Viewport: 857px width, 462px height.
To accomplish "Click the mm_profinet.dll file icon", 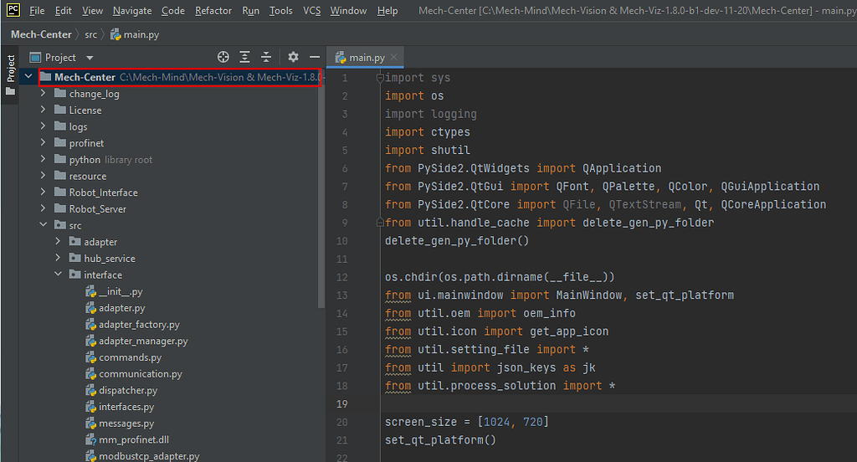I will (90, 439).
